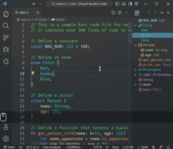Go forward with the right arrow
The height and width of the screenshot is (149, 173).
[40, 4]
